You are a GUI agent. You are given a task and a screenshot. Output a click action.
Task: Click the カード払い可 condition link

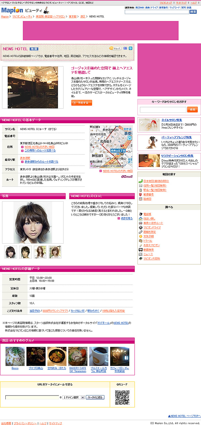click(78, 311)
